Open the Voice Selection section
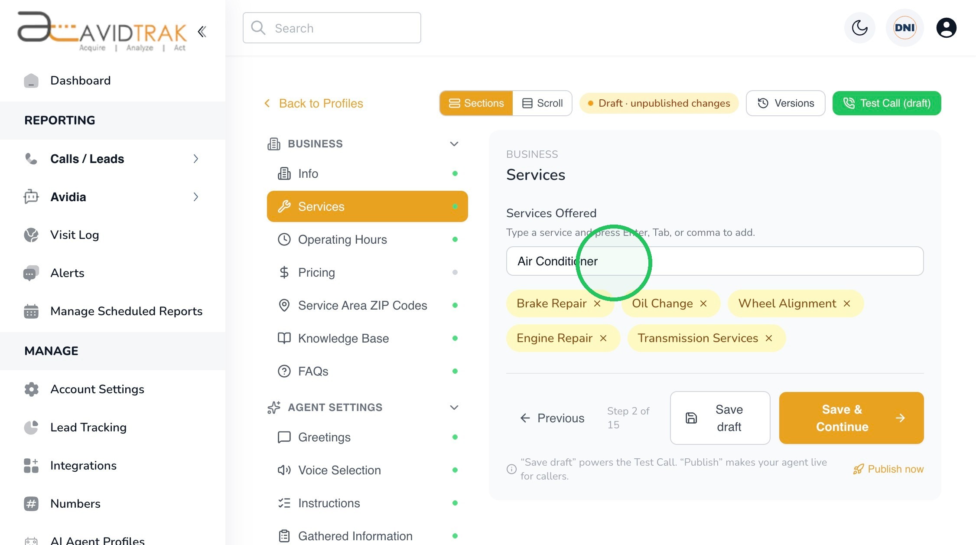976x545 pixels. tap(368, 470)
